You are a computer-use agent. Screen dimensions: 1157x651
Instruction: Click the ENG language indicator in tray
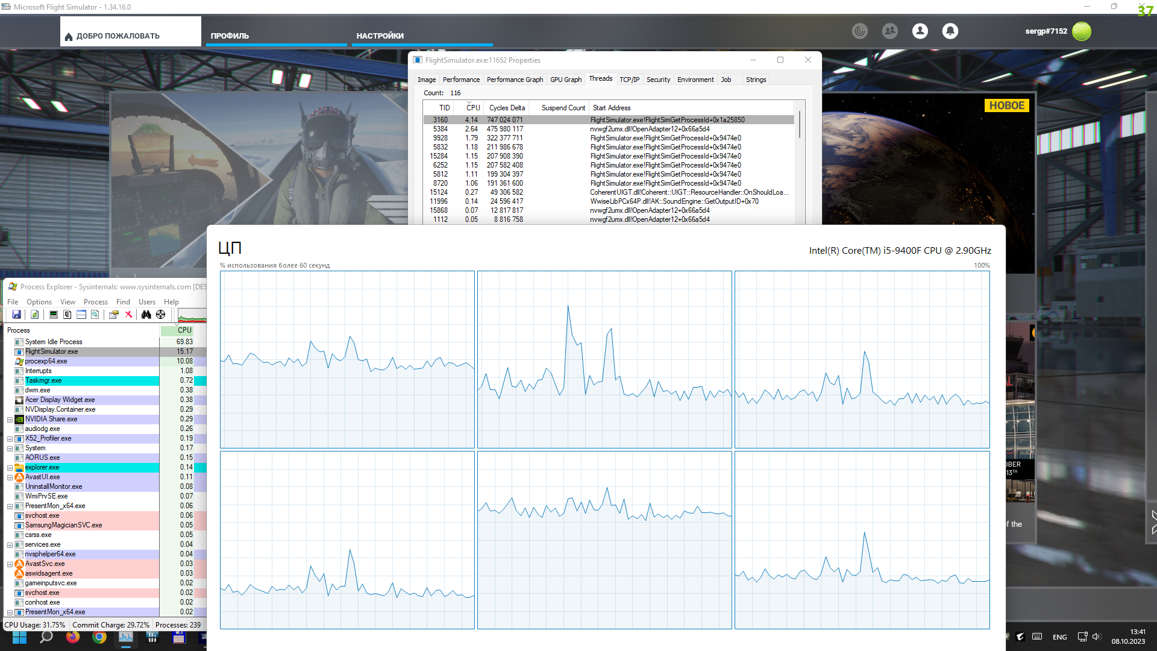pyautogui.click(x=1059, y=637)
